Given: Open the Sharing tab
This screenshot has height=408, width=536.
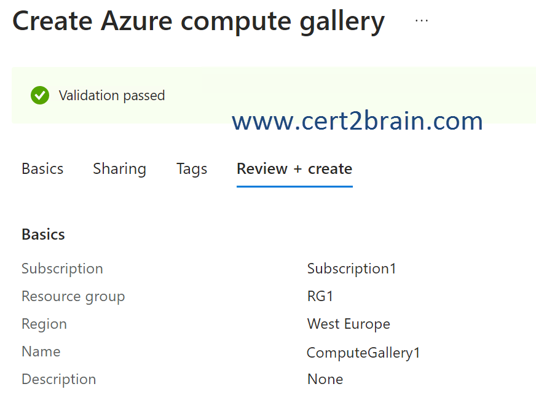Looking at the screenshot, I should pyautogui.click(x=119, y=169).
